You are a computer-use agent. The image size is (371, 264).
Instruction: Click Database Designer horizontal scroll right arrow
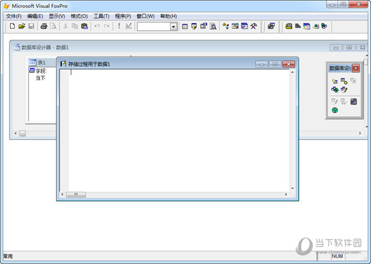click(x=360, y=133)
